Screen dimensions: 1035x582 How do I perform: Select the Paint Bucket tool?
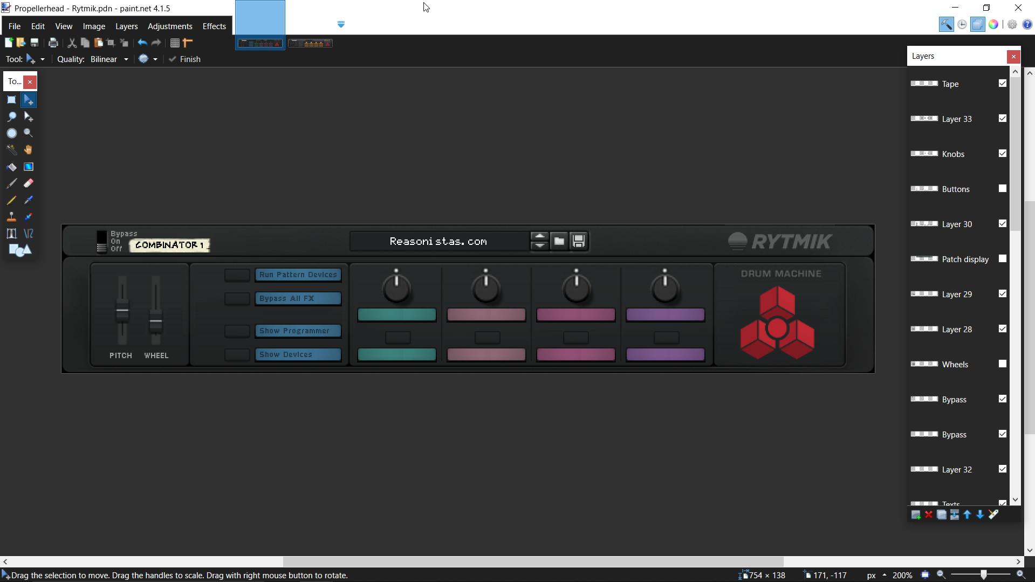click(11, 167)
